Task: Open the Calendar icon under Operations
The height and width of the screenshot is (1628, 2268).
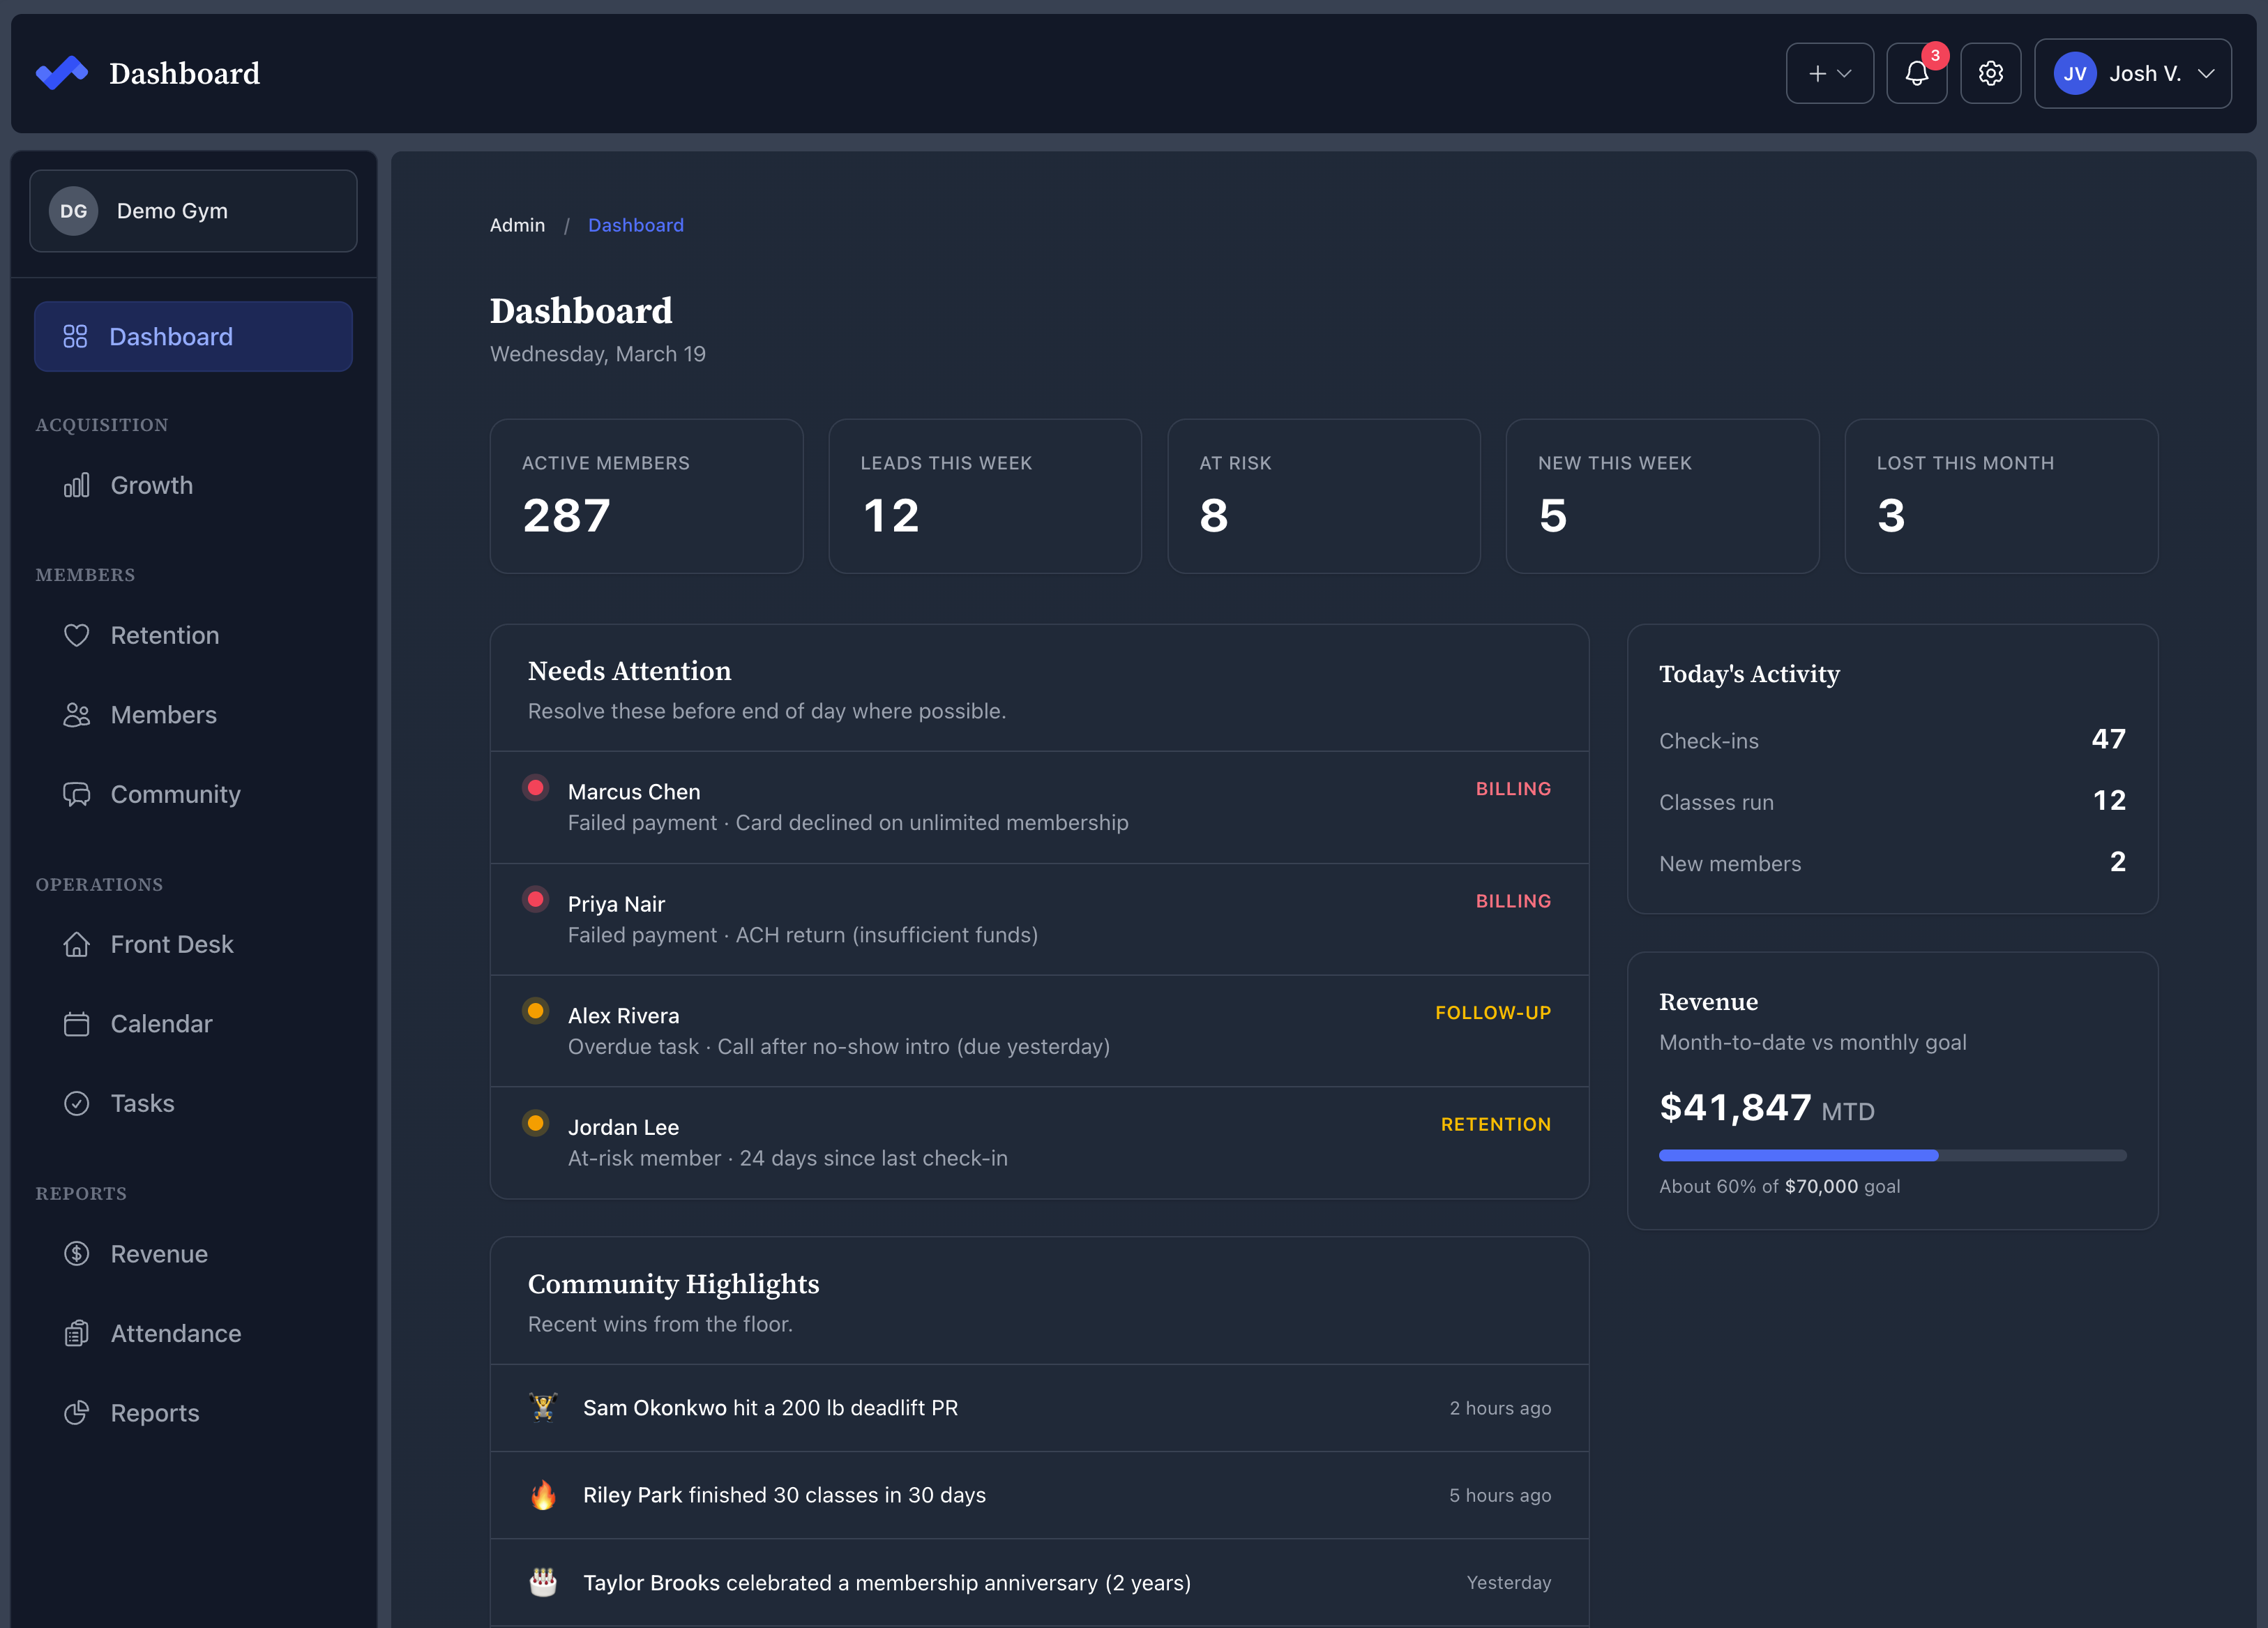Action: coord(78,1023)
